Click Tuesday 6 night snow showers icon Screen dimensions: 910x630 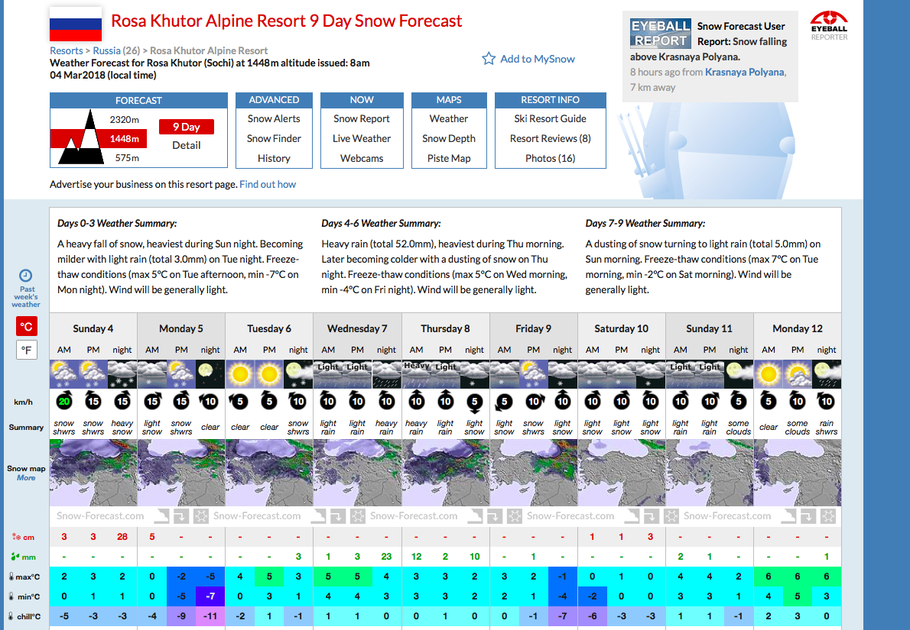coord(298,374)
